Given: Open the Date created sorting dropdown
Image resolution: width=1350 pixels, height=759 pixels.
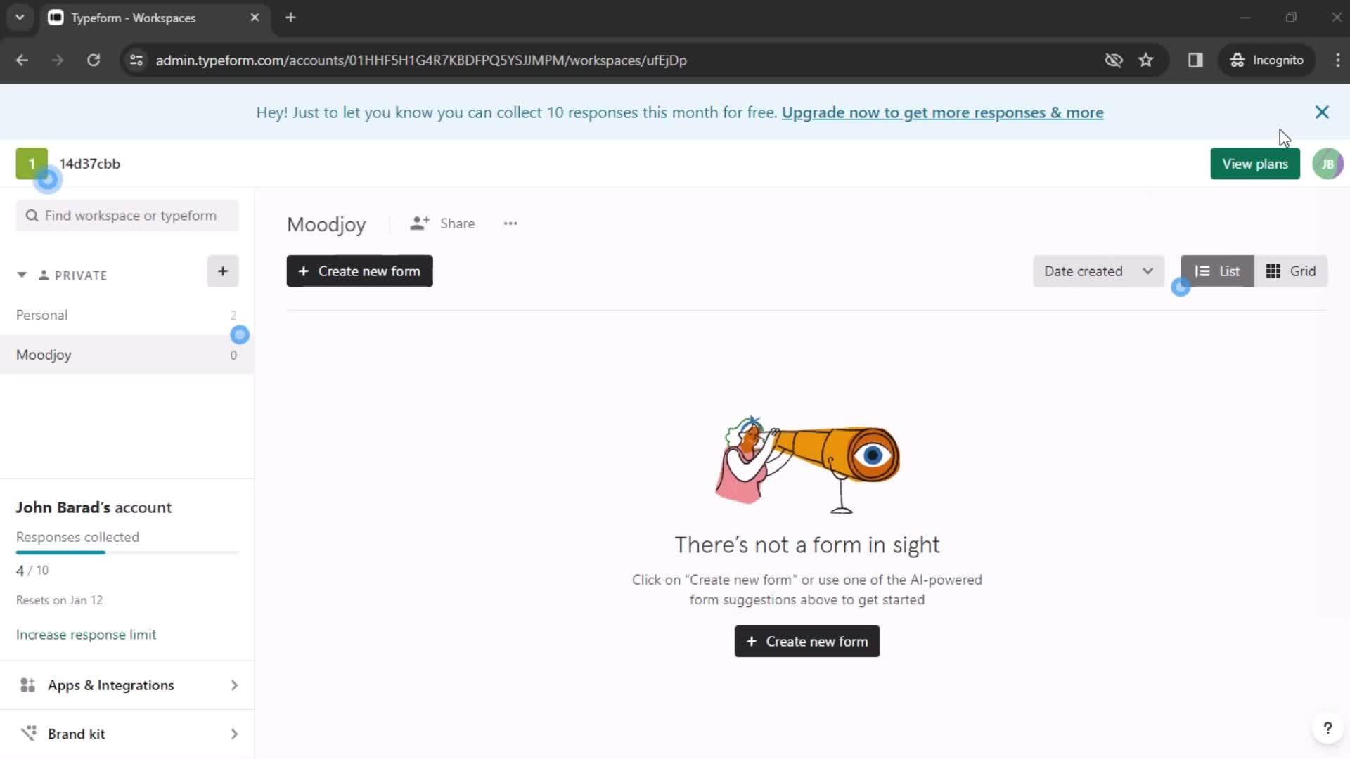Looking at the screenshot, I should [1098, 271].
